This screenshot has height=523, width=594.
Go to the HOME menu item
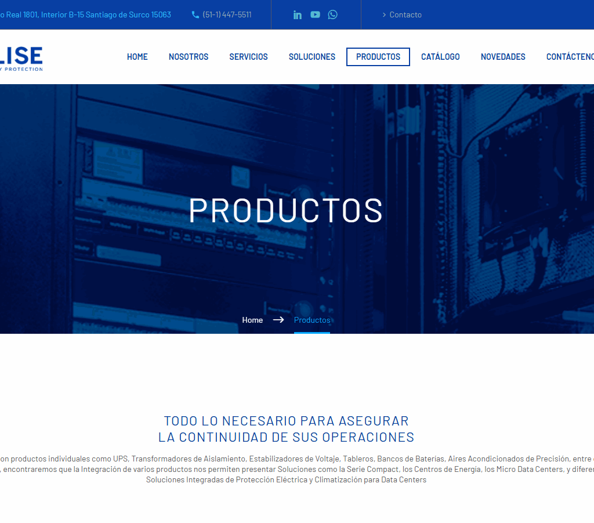coord(137,57)
